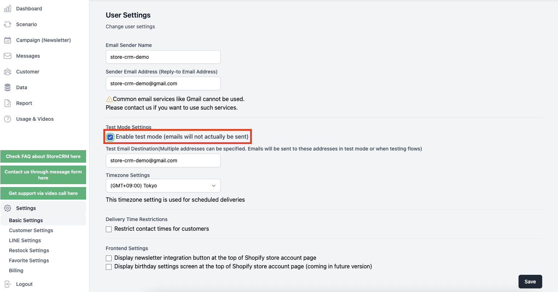This screenshot has width=558, height=292.
Task: Click Check FAQ about StoreCRM here
Action: tap(43, 156)
